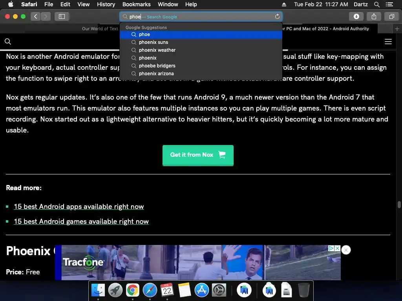Open Finder from the Dock
This screenshot has height=301, width=402.
tap(98, 290)
